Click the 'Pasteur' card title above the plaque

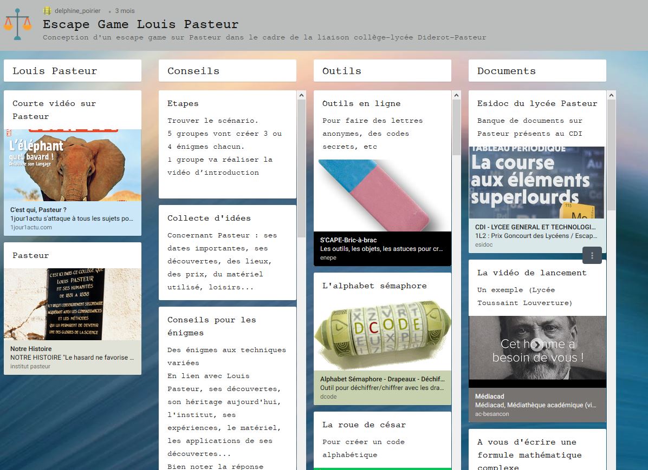coord(30,255)
